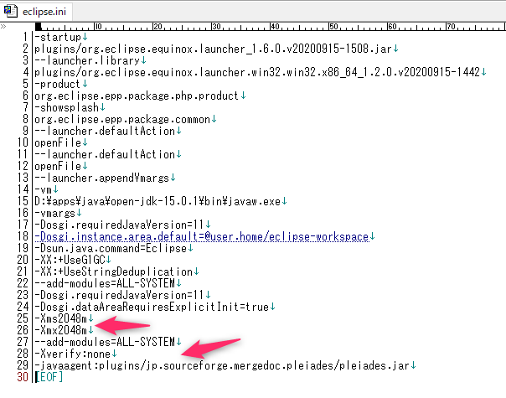Screen dimensions: 506x398
Task: Click '--launcher.defaultAction' on line 11
Action: click(105, 155)
